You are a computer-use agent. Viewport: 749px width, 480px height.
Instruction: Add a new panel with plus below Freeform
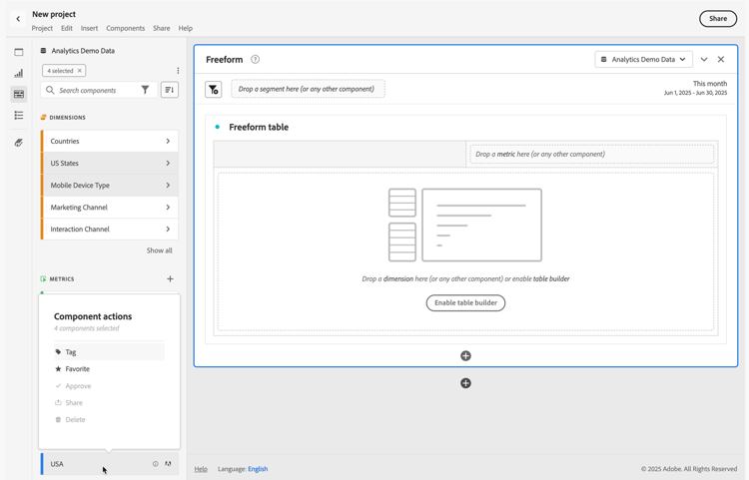coord(465,383)
